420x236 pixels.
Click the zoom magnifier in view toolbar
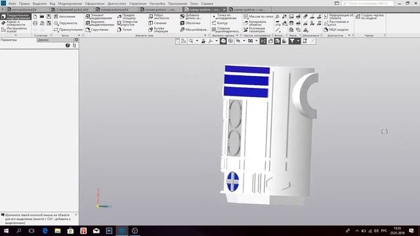[x=191, y=41]
